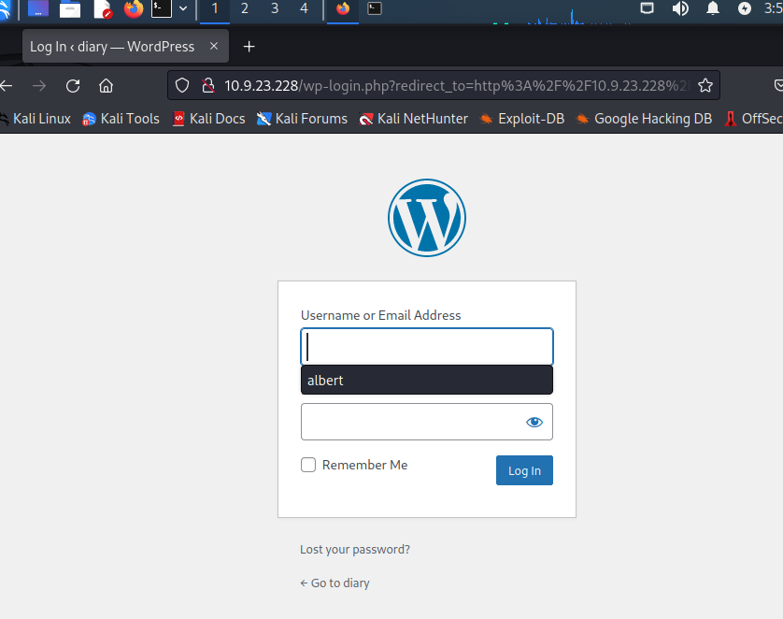This screenshot has height=619, width=783.
Task: Open the file manager panel icon
Action: pyautogui.click(x=70, y=8)
